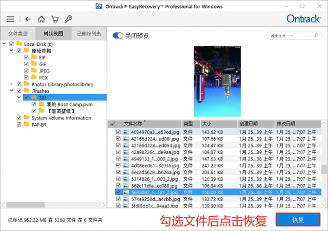Viewport: 328px width, 231px height.
Task: Click image icon of 4ec2d5628...b626a.jpg
Action: click(126, 172)
